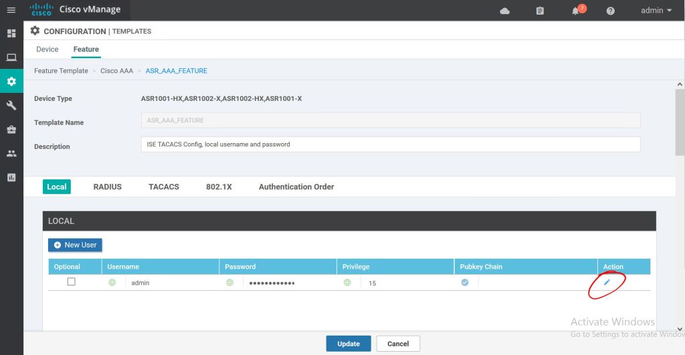Viewport: 685px width, 355px height.
Task: Open the Administration people sidebar icon
Action: [11, 153]
